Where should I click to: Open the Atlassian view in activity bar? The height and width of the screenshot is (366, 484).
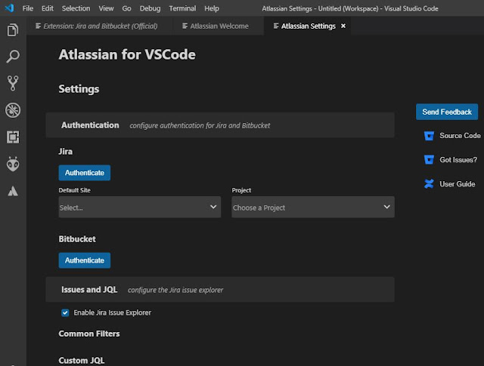coord(13,191)
